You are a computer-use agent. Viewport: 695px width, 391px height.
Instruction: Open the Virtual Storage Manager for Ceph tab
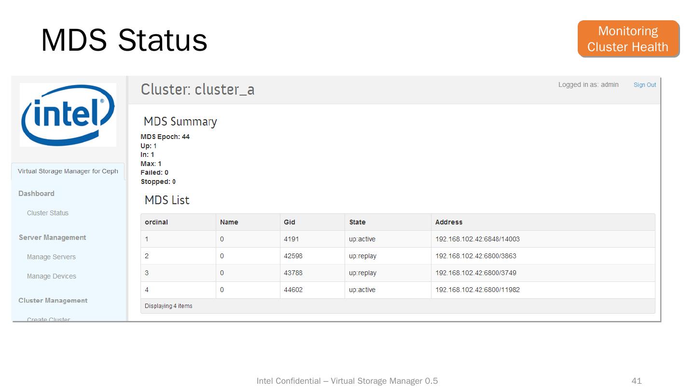[68, 171]
